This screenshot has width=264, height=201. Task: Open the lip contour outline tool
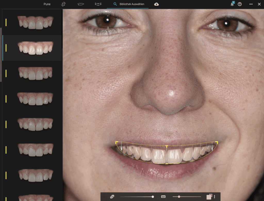pos(81,4)
